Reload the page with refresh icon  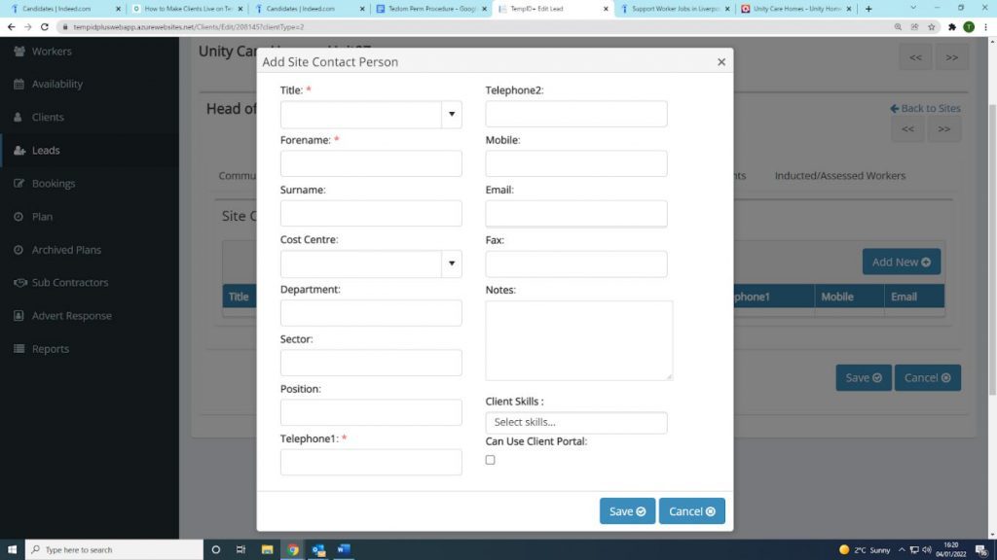pos(44,27)
